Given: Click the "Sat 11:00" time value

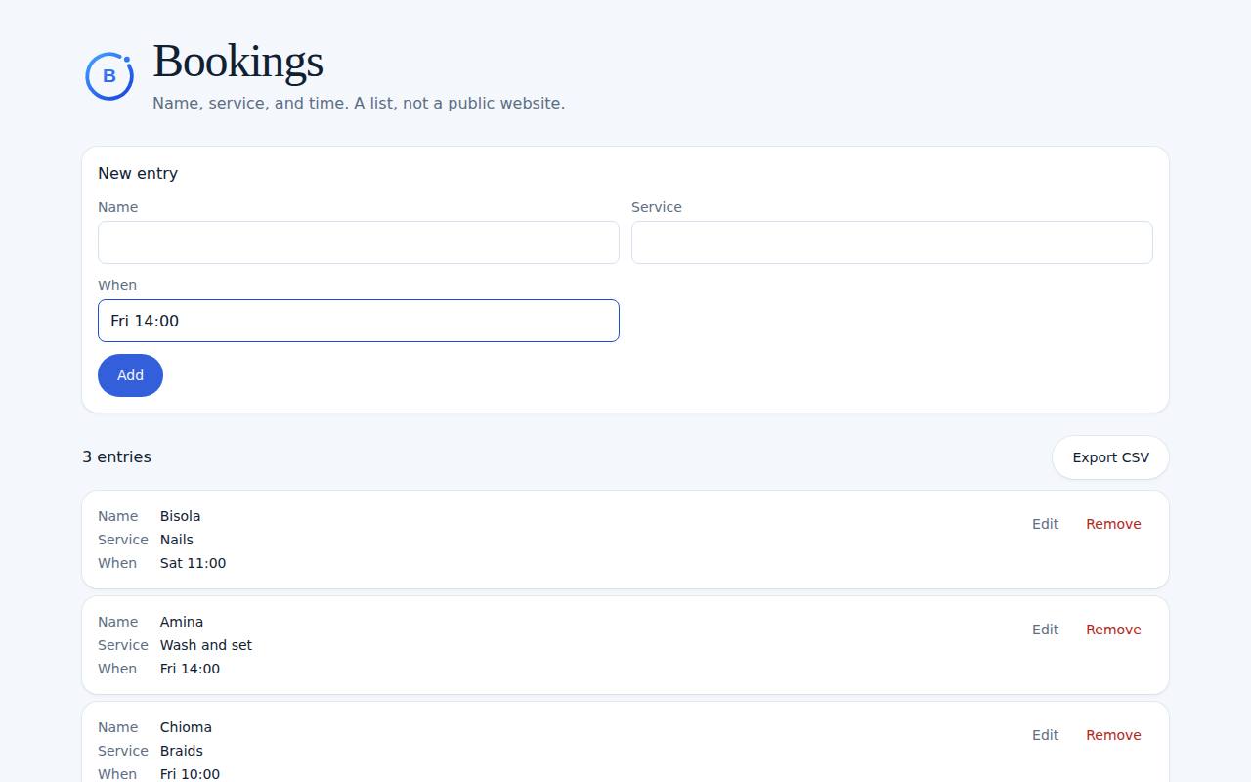Looking at the screenshot, I should 193,563.
